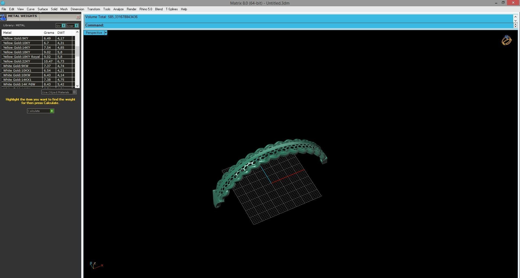Open the Perspective viewport dropdown arrow
The height and width of the screenshot is (278, 520).
(x=106, y=33)
